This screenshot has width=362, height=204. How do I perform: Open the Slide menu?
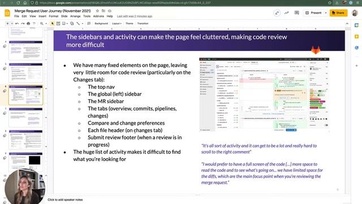64,16
